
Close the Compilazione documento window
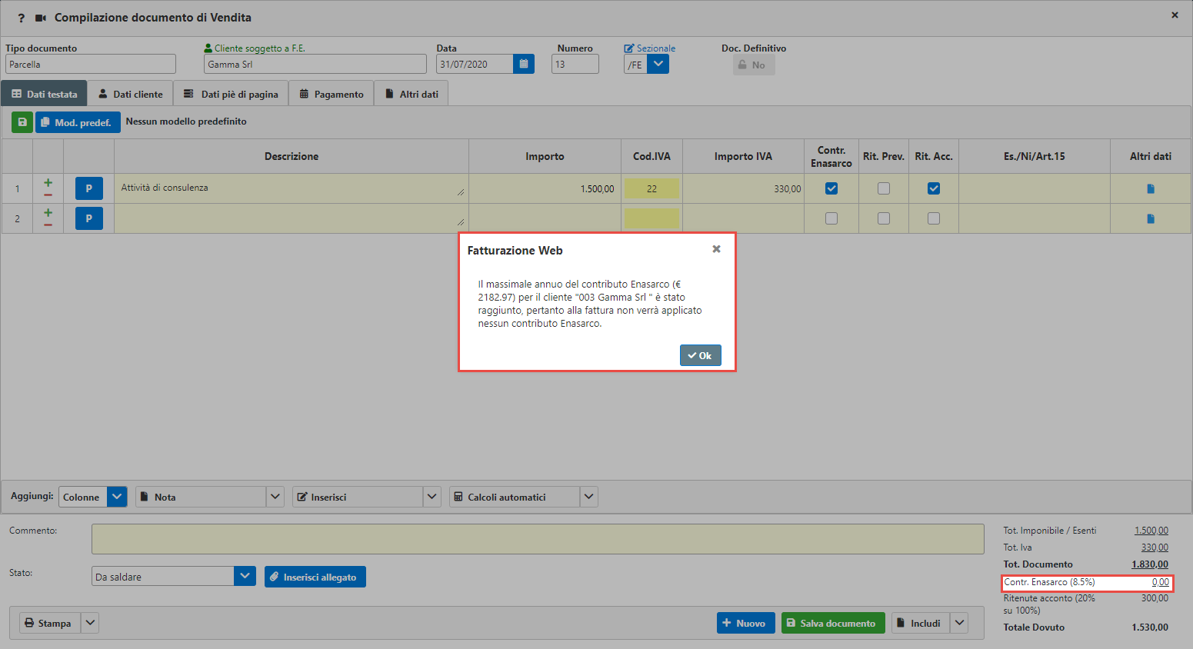tap(1175, 15)
